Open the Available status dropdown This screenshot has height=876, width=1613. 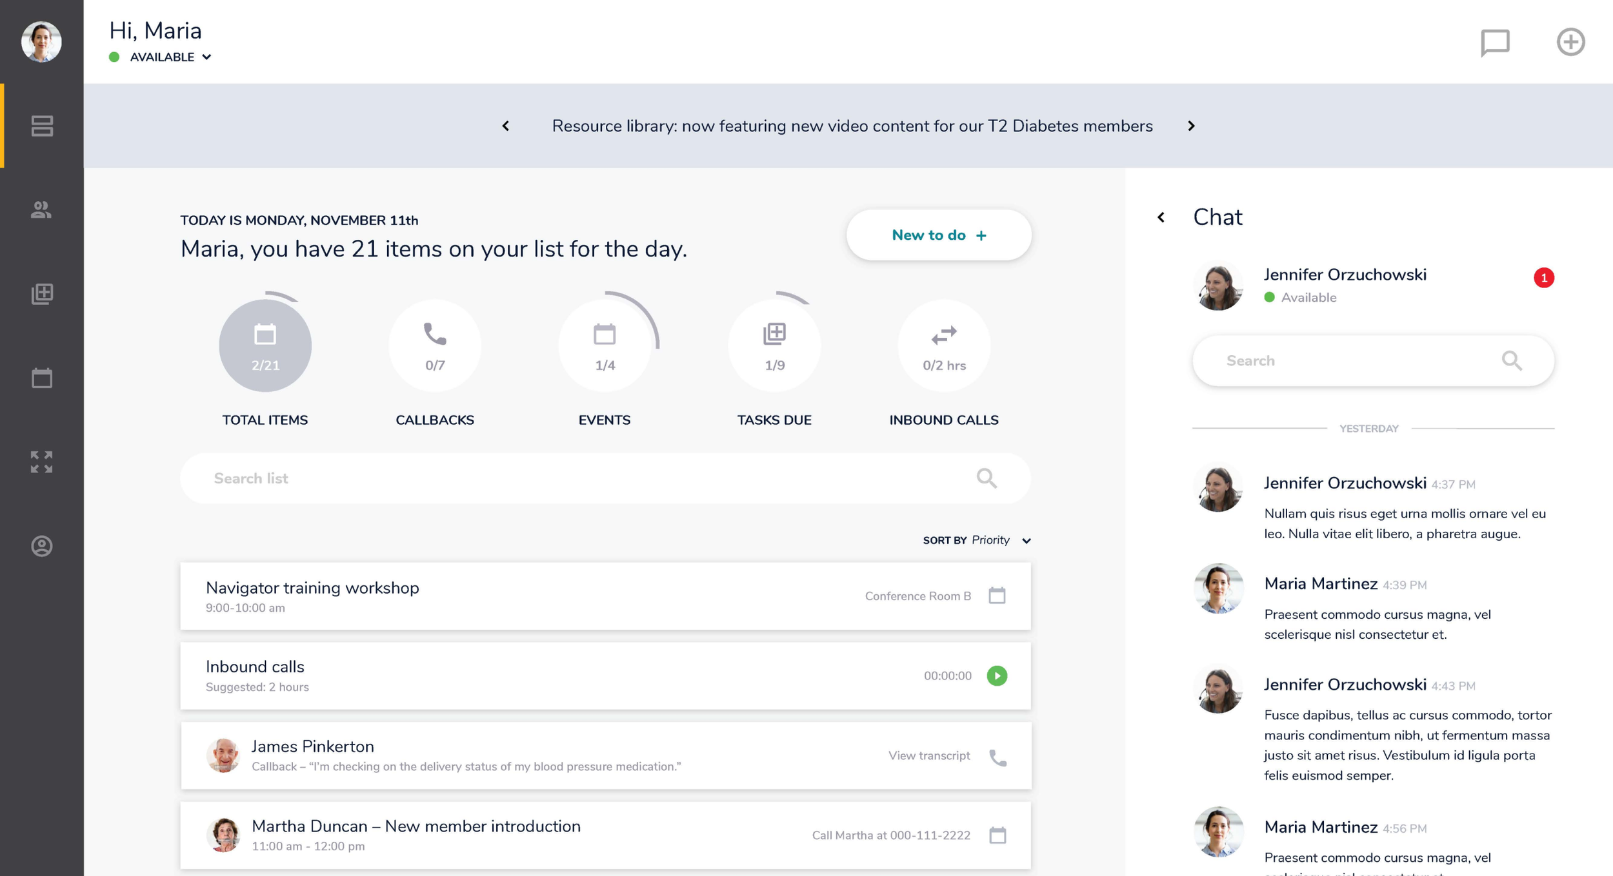click(x=161, y=57)
